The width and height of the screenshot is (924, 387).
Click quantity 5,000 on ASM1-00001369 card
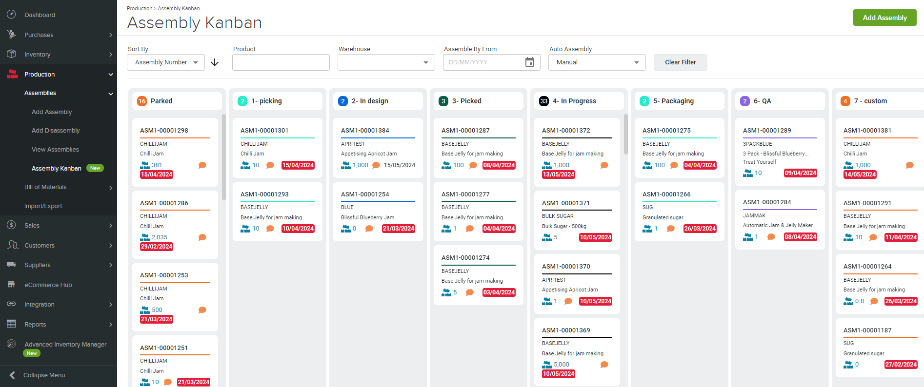tap(562, 365)
